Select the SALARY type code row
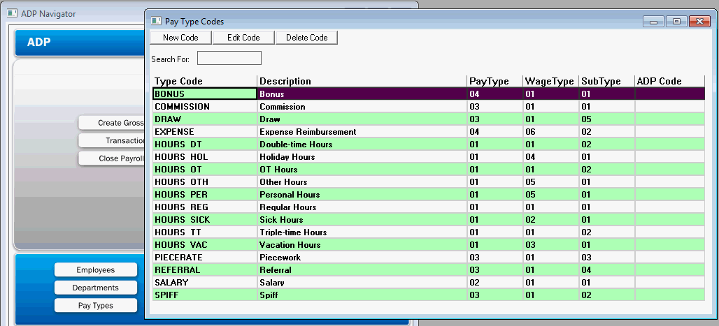Screen dimensions: 719x326 [428, 283]
